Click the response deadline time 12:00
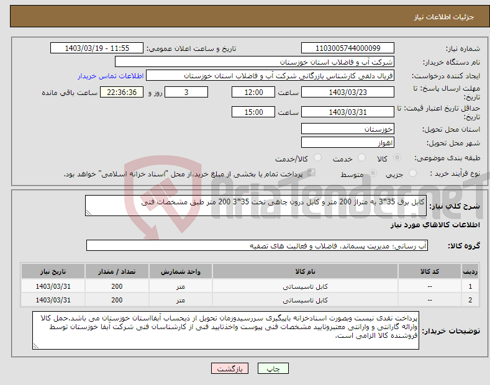The height and width of the screenshot is (385, 490). point(253,92)
